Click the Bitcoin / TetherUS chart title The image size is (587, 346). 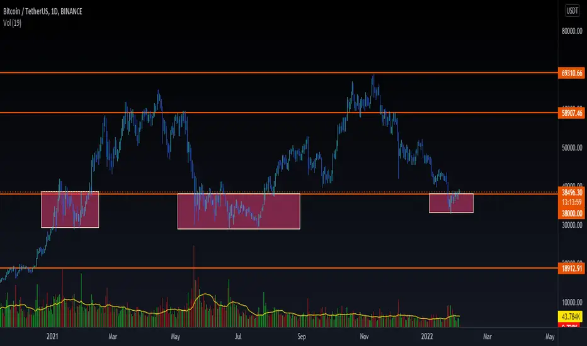(x=43, y=11)
